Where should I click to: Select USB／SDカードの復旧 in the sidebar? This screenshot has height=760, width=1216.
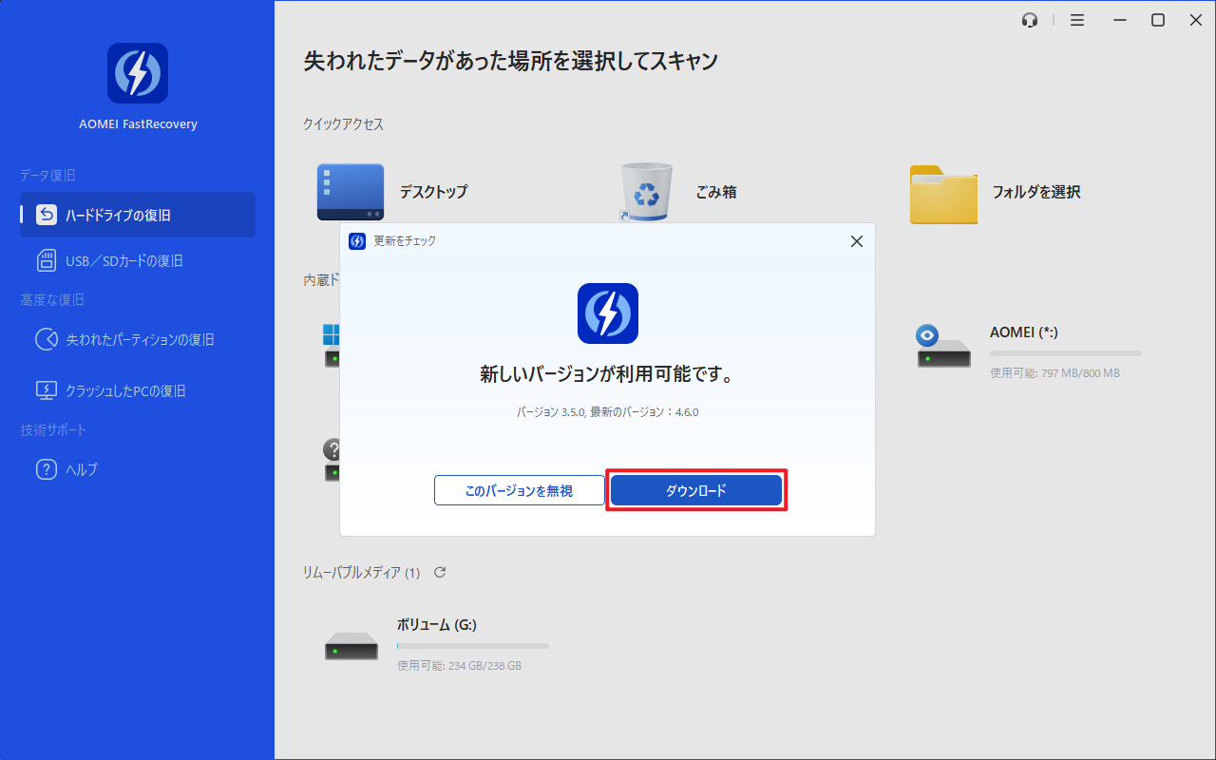click(123, 260)
